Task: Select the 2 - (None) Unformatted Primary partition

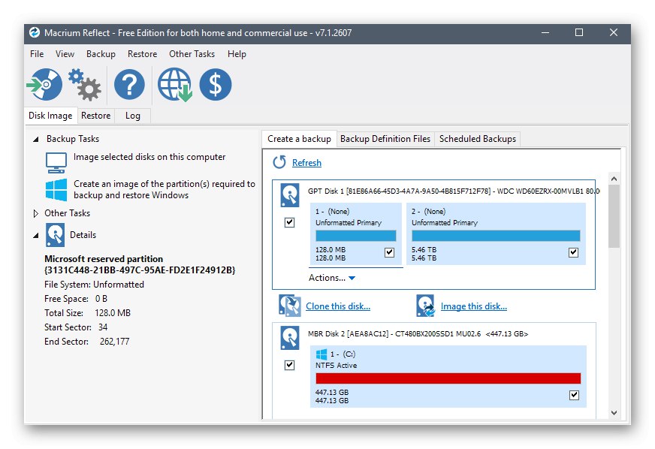Action: [496, 234]
